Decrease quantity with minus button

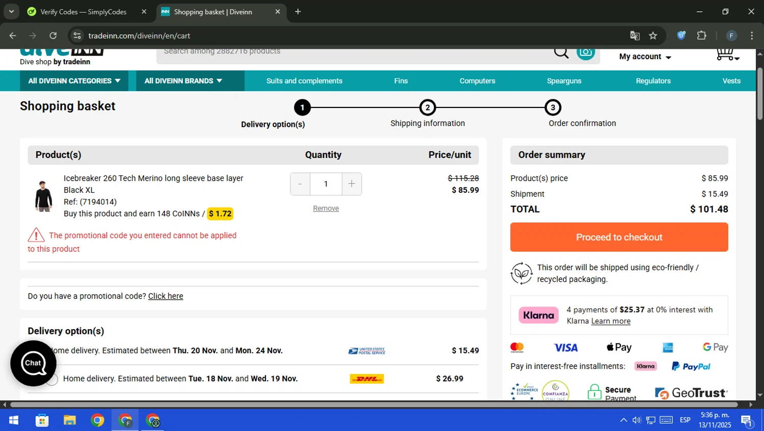pos(300,184)
